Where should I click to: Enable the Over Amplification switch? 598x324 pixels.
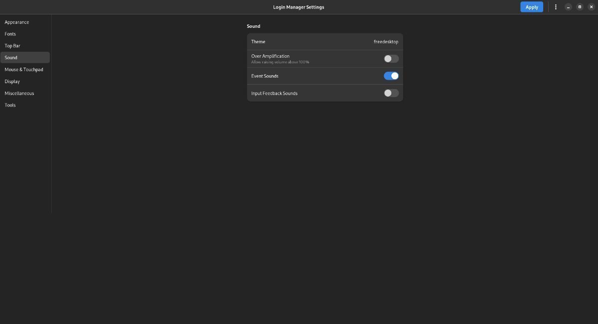point(391,59)
